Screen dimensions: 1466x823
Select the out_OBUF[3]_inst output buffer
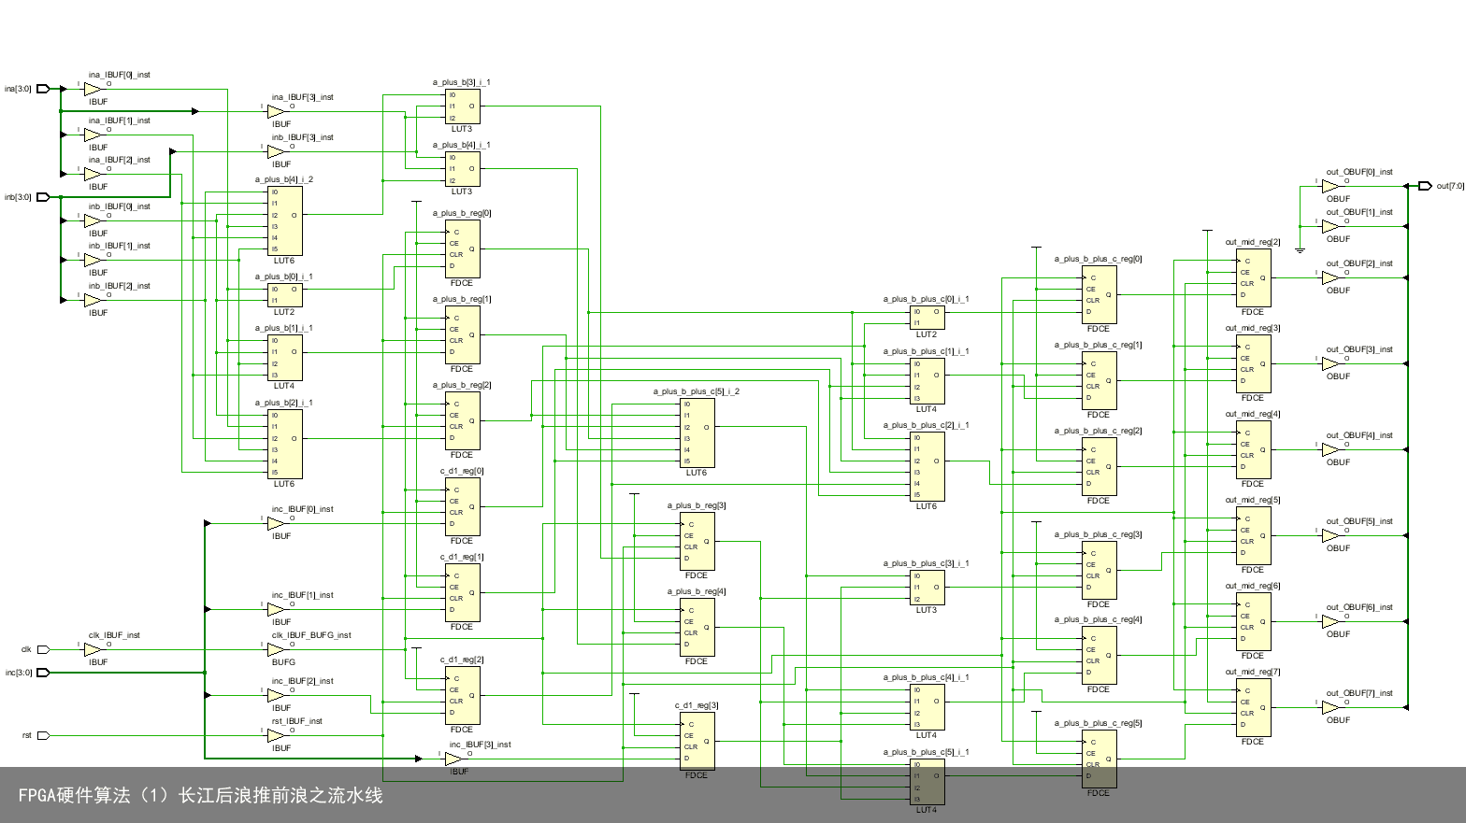[1330, 363]
